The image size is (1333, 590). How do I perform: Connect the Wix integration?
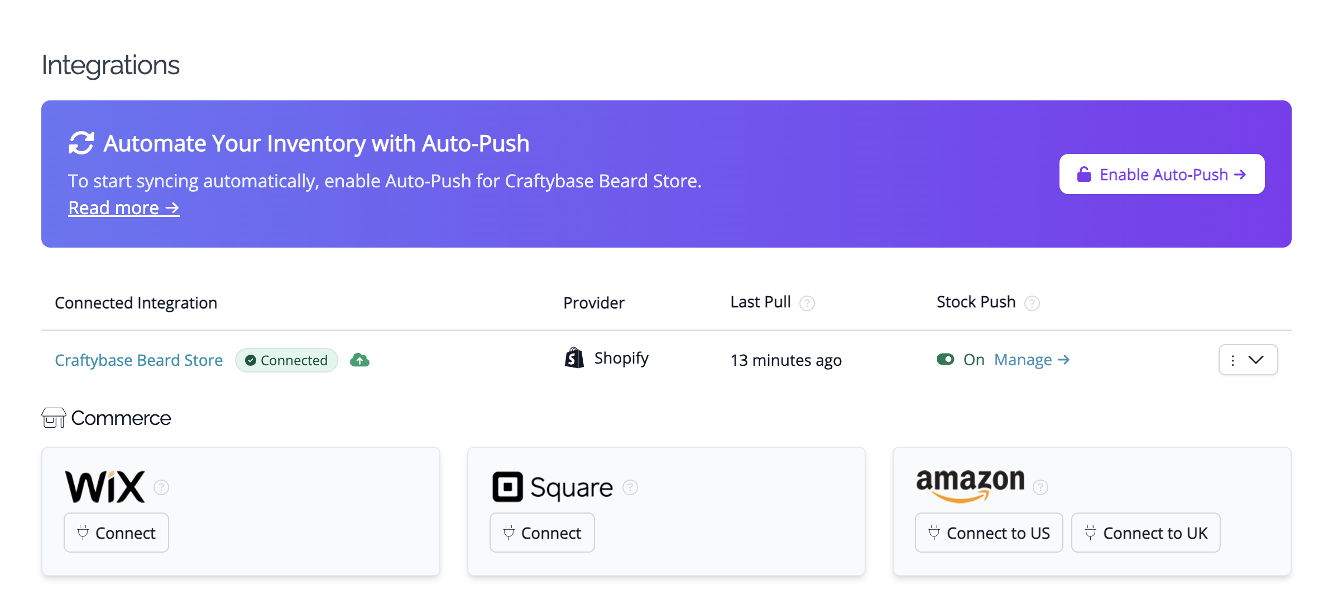click(116, 533)
